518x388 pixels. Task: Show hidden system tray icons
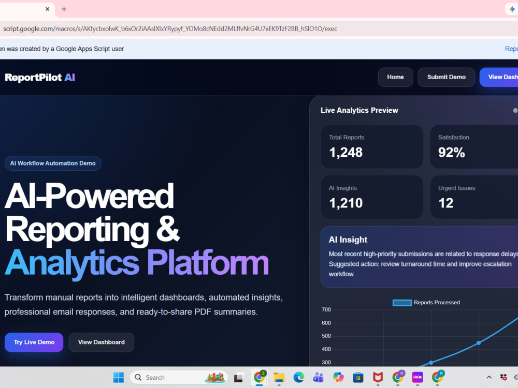pos(490,378)
